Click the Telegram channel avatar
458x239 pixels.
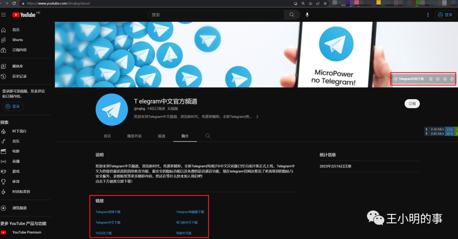click(x=112, y=110)
